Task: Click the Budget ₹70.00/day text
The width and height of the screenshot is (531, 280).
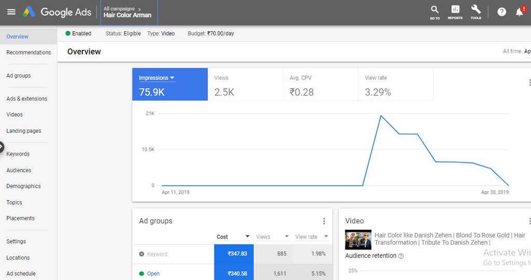Action: 211,34
